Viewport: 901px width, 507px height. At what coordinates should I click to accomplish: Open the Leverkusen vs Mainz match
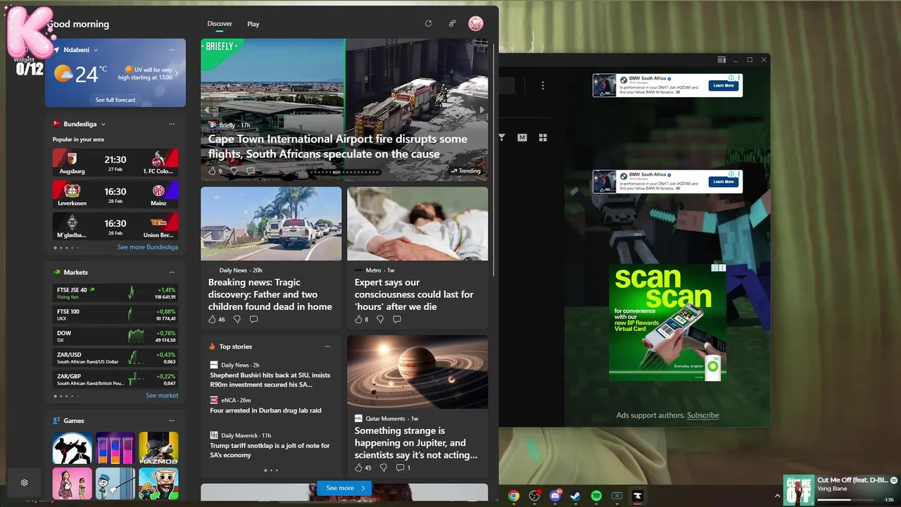[x=115, y=194]
